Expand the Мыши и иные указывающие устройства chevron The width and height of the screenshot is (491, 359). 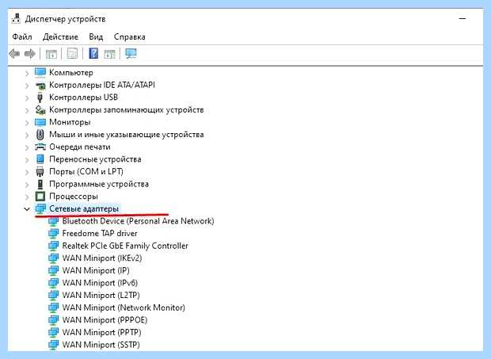pyautogui.click(x=27, y=135)
